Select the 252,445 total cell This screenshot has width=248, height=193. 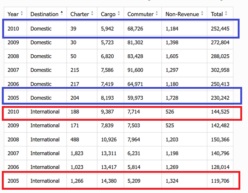coord(220,29)
